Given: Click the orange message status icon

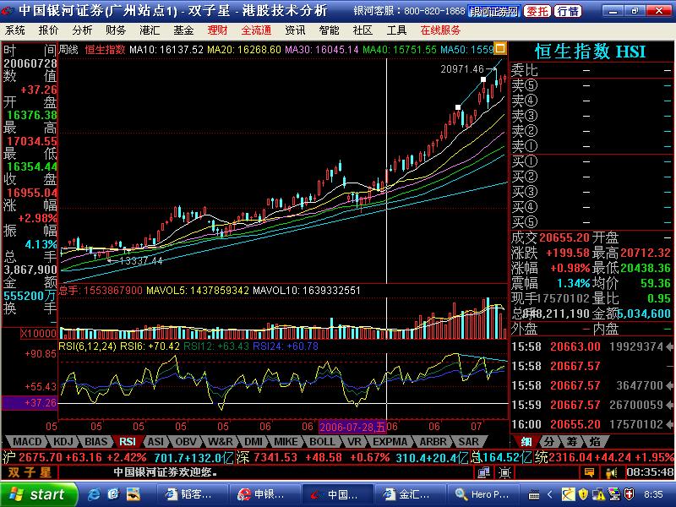Looking at the screenshot, I should (x=589, y=473).
